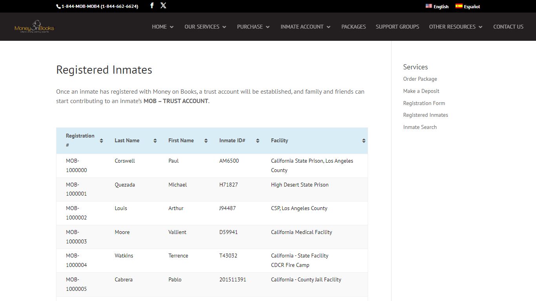Click inmate ID J94487
Image resolution: width=536 pixels, height=301 pixels.
[228, 208]
